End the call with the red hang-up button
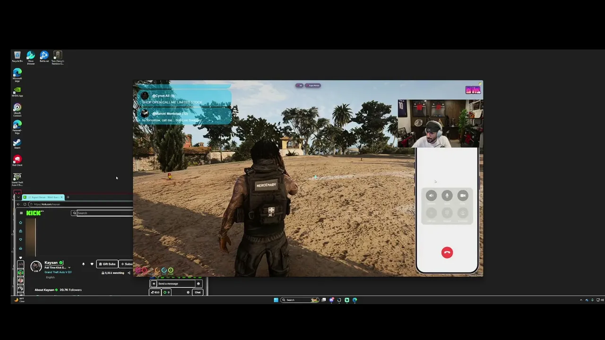605x340 pixels. (x=447, y=253)
